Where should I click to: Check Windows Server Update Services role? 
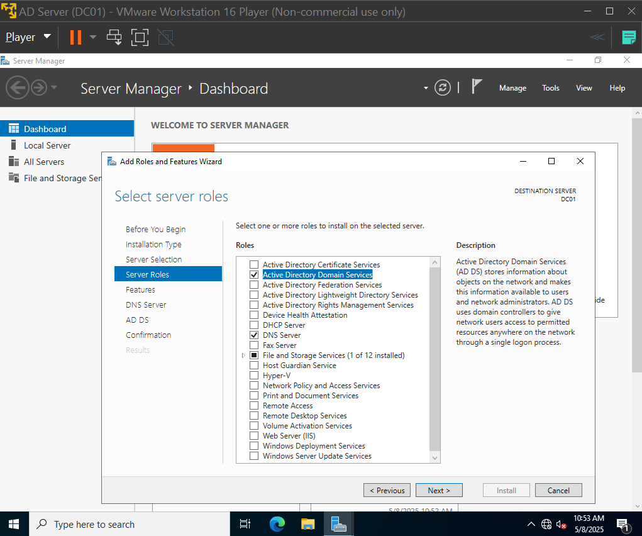tap(254, 456)
